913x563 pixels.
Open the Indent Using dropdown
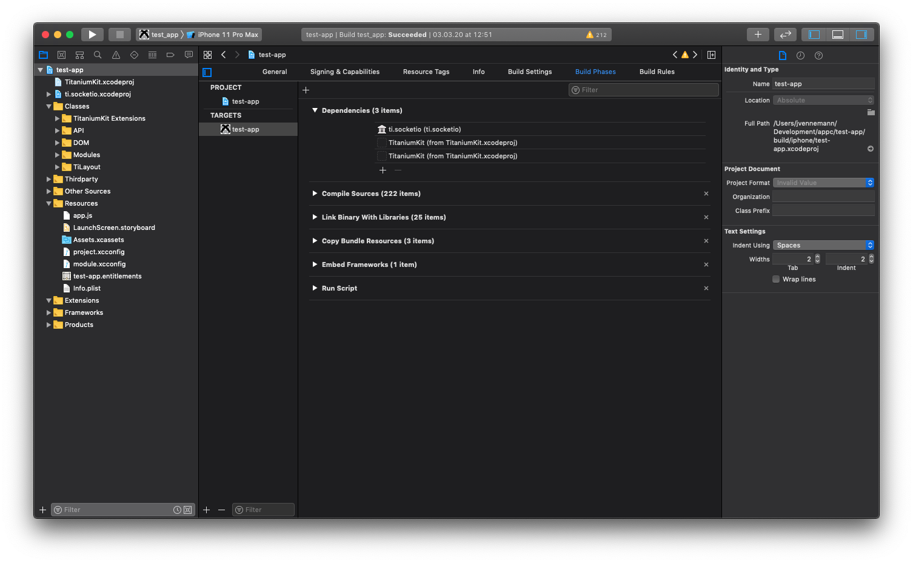point(823,245)
